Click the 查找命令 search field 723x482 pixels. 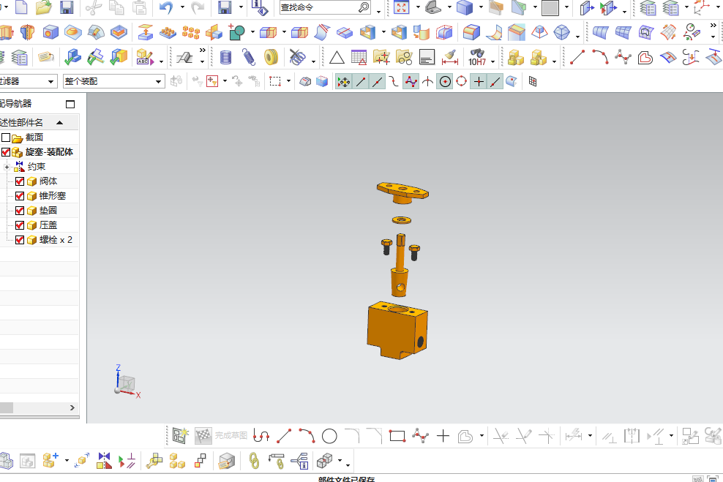[318, 7]
